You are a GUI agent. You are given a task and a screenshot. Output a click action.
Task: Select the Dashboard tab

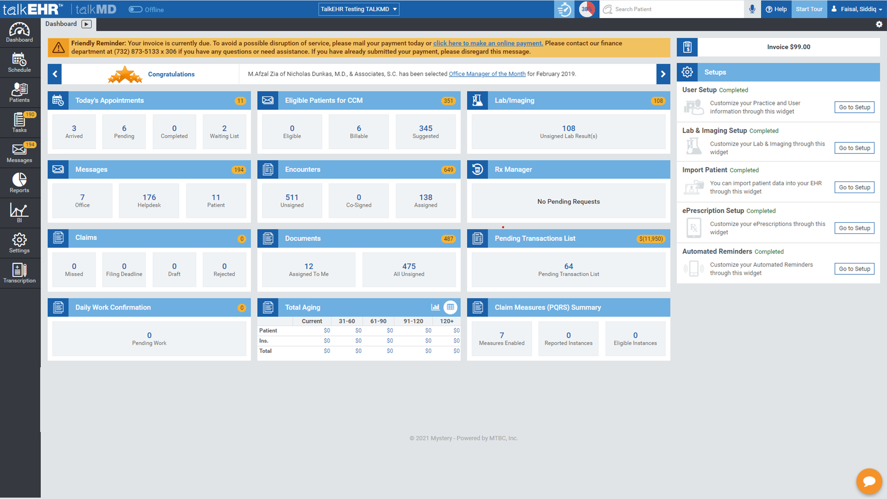coord(61,24)
